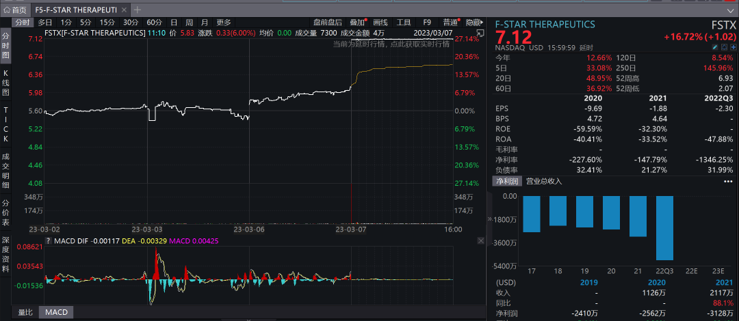Click the pop-out chart window icon
The image size is (739, 321).
480,32
